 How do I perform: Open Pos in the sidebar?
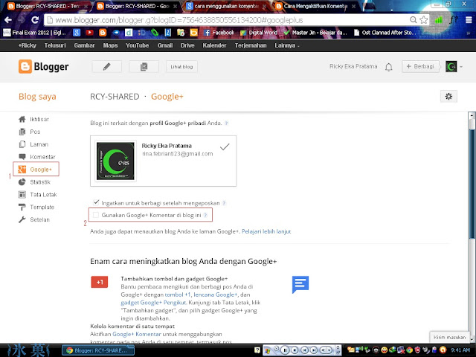(x=30, y=132)
